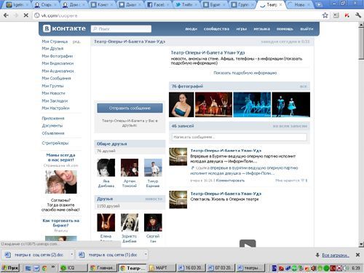This screenshot has height=273, width=364.
Task: Open the new tab button in tab strip
Action: tap(318, 4)
